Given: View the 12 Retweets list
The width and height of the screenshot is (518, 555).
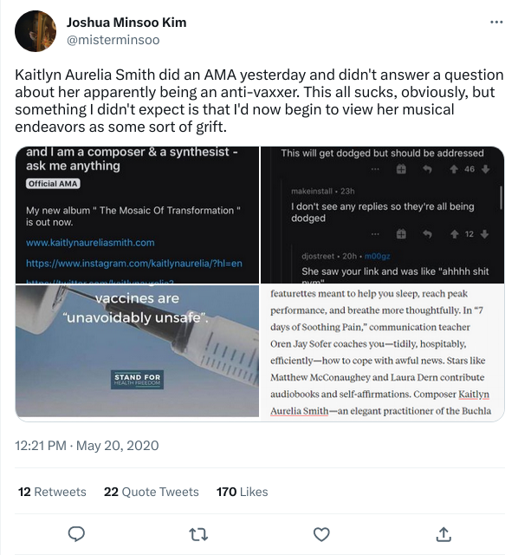Looking at the screenshot, I should point(52,492).
